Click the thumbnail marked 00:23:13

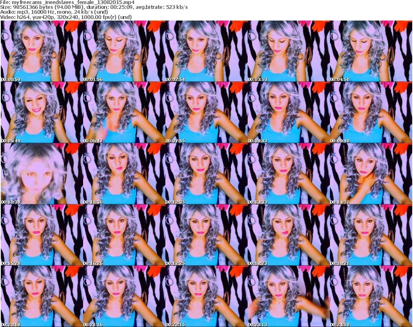pyautogui.click(x=288, y=296)
